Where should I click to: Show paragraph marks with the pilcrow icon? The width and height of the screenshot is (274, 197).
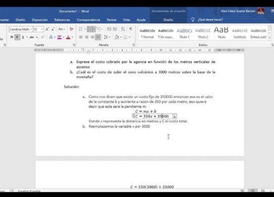130,29
